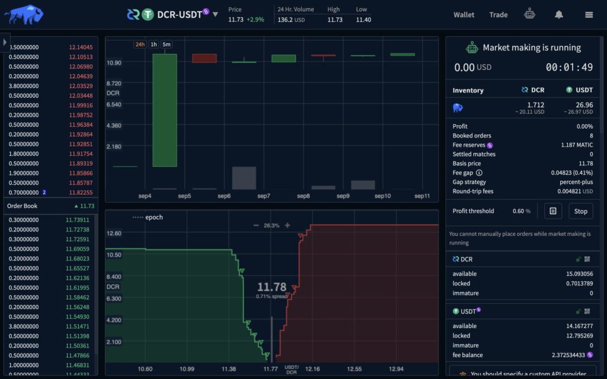Image resolution: width=607 pixels, height=379 pixels.
Task: Select the 1h candle interval
Action: click(x=154, y=44)
